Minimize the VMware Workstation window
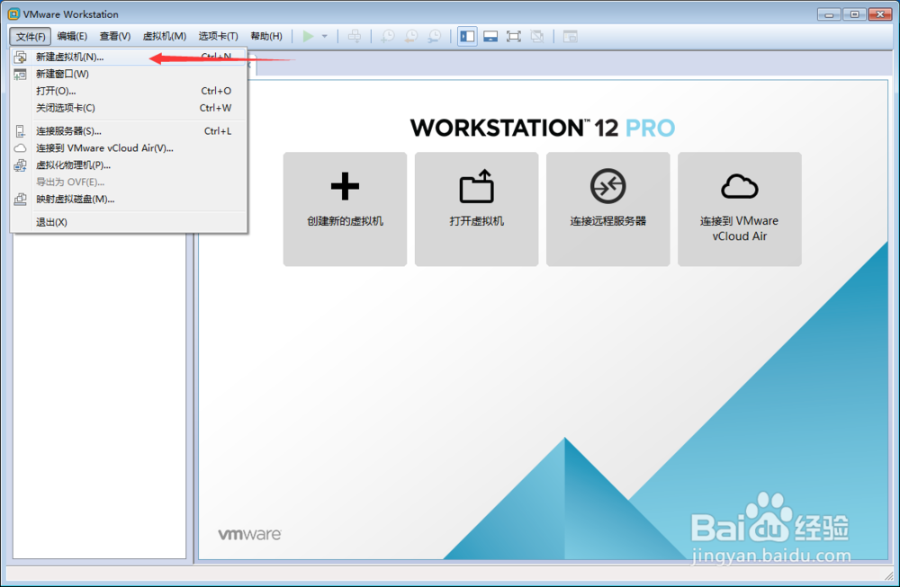 (829, 14)
